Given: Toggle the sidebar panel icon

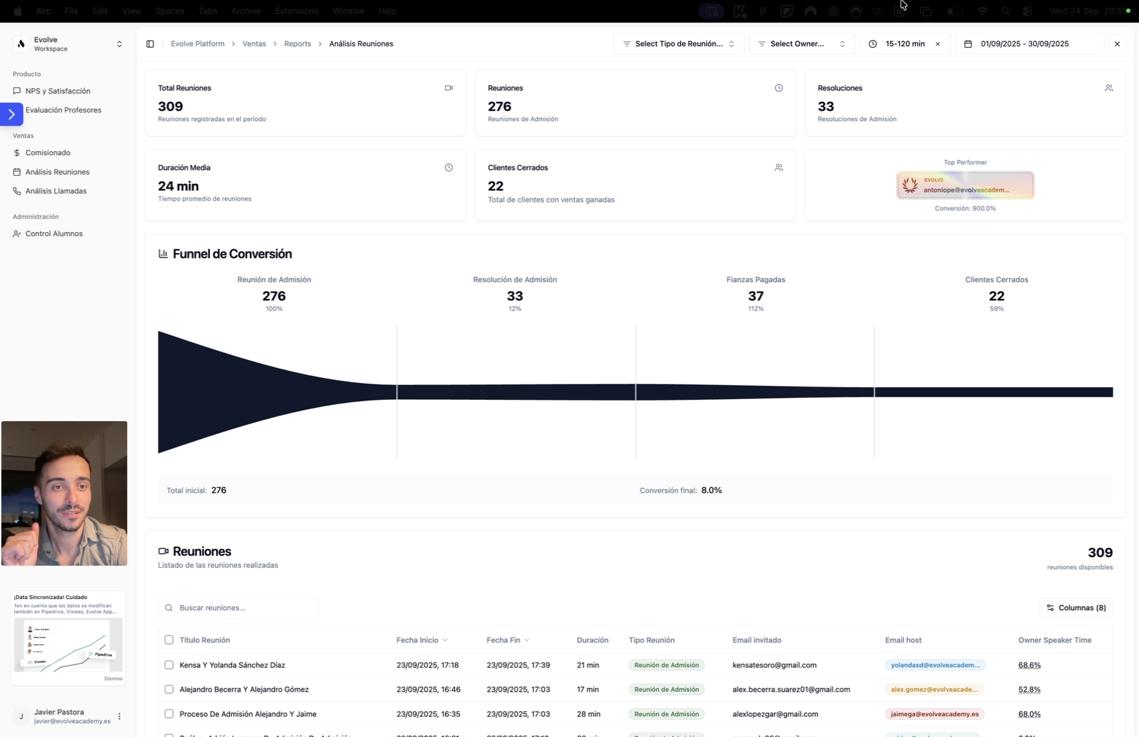Looking at the screenshot, I should [150, 44].
